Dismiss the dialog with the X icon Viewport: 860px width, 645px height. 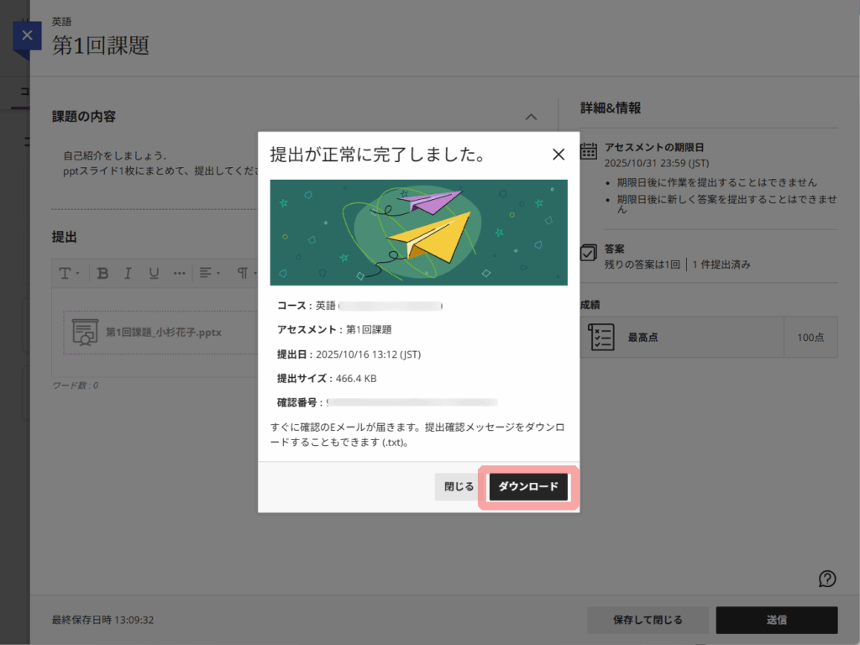(x=558, y=155)
